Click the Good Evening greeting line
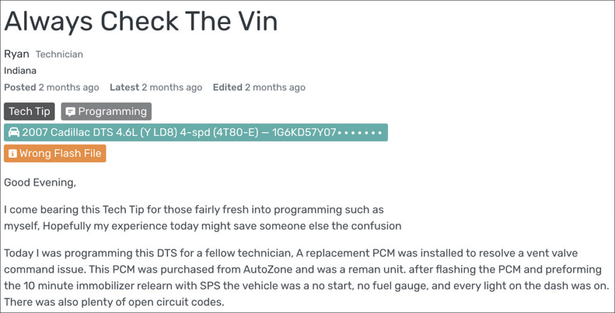 point(40,183)
